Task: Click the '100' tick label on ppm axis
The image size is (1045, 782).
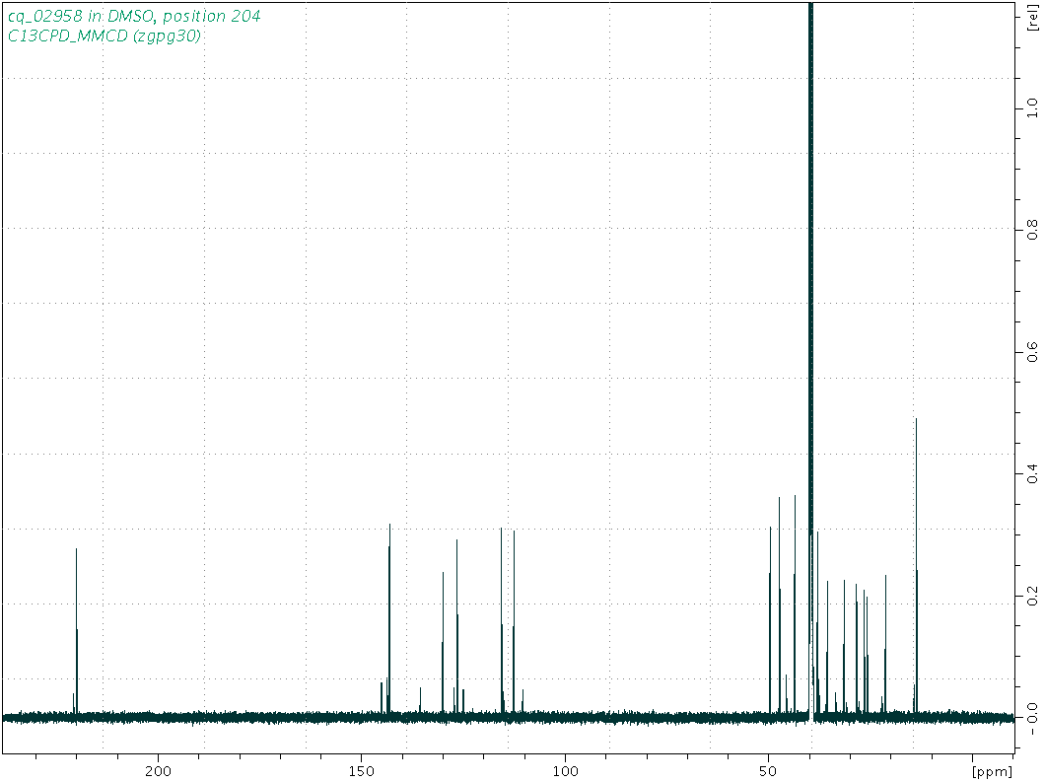Action: tap(565, 771)
